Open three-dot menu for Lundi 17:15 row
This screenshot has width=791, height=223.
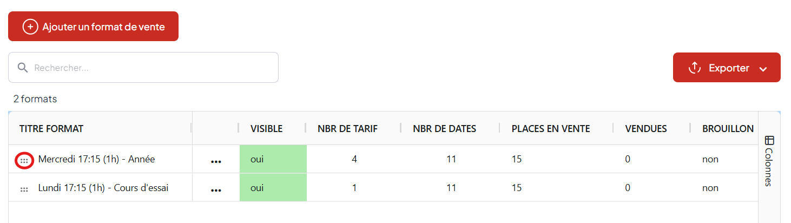(216, 190)
